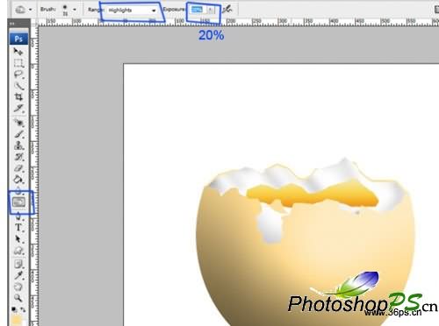Open the tool preset picker arrow

31,10
